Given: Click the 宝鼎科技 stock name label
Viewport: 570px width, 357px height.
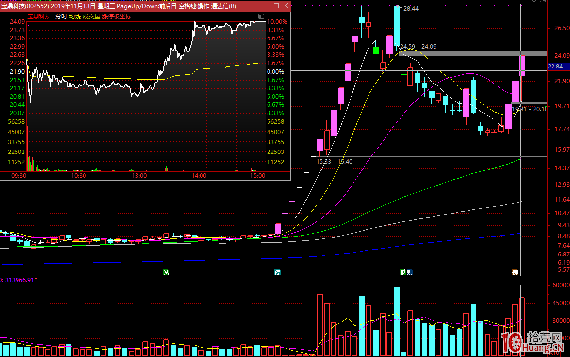Looking at the screenshot, I should [39, 16].
